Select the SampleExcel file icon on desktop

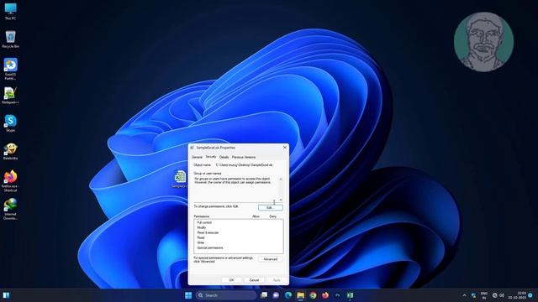click(x=180, y=179)
